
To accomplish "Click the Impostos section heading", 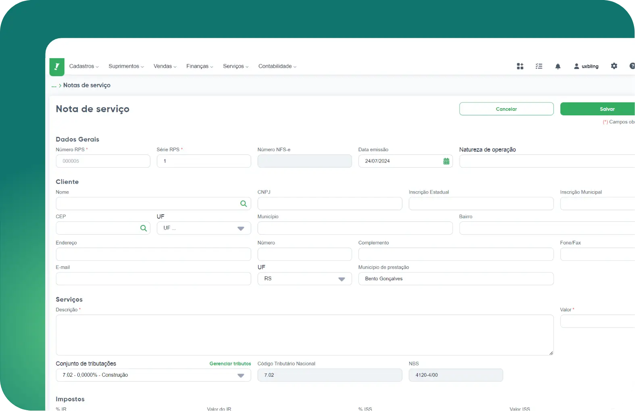I will click(70, 399).
